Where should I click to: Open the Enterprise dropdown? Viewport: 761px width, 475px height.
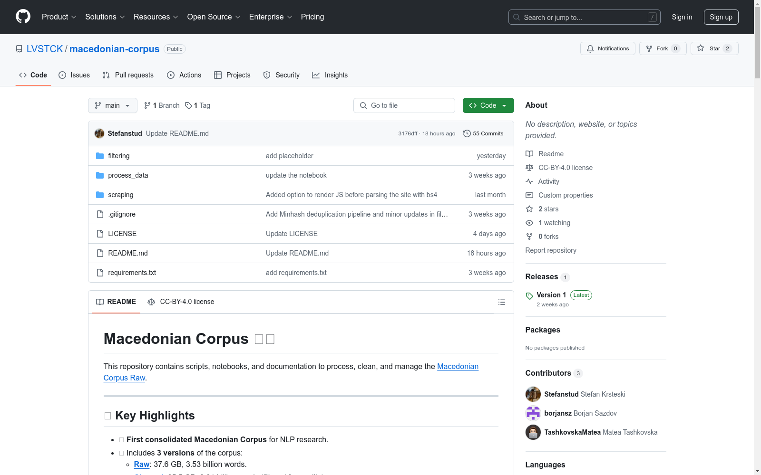(271, 17)
